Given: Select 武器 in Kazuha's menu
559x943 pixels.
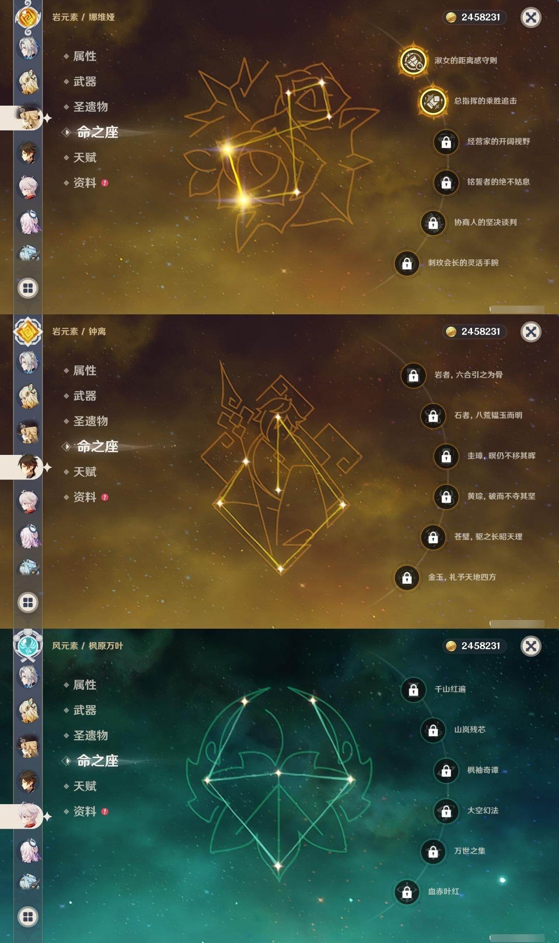Looking at the screenshot, I should (x=85, y=710).
